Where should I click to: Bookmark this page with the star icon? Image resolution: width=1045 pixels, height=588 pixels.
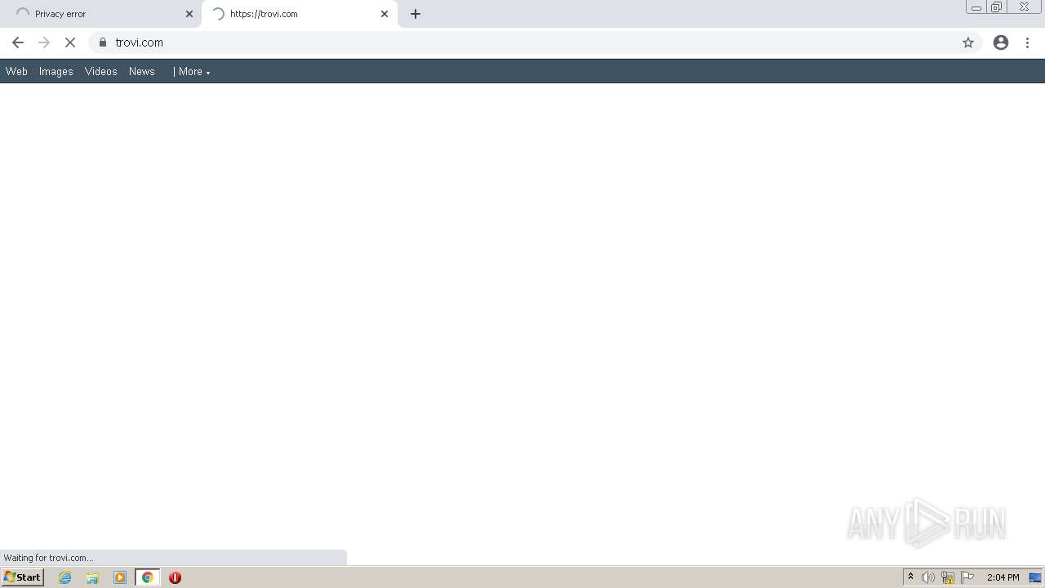click(968, 42)
